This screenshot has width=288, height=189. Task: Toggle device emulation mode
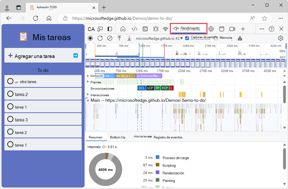pos(100,29)
